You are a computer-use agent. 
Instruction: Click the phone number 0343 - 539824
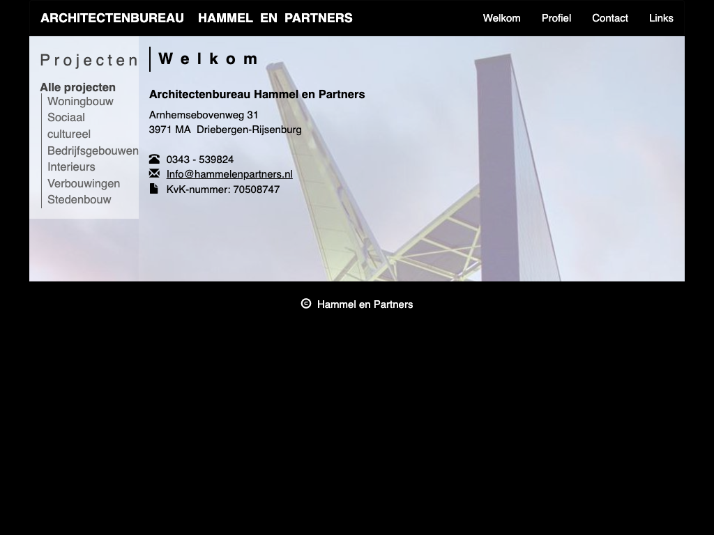tap(200, 160)
